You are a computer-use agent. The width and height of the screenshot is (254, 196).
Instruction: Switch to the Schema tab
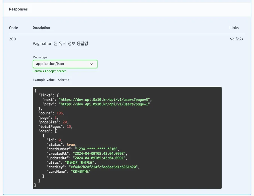[x=64, y=80]
